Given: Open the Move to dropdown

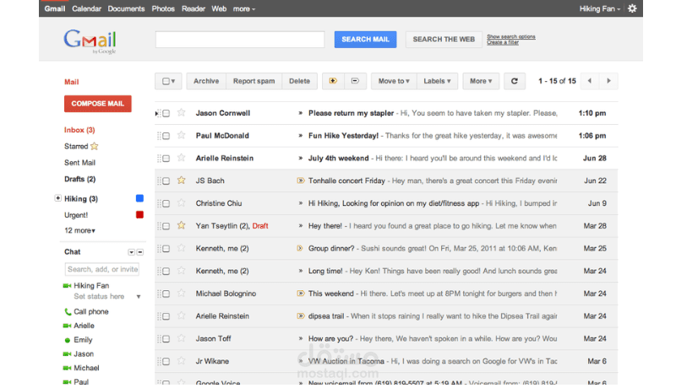Looking at the screenshot, I should point(394,81).
